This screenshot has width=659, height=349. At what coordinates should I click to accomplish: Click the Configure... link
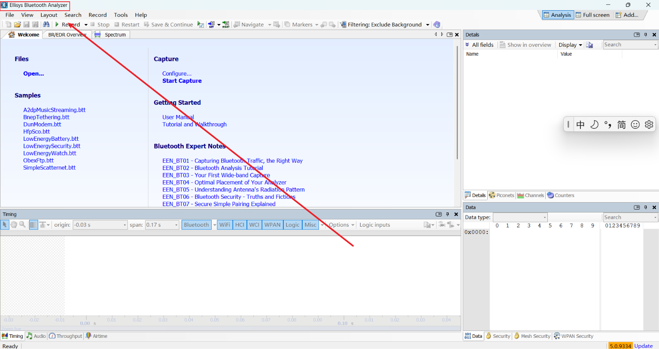177,73
